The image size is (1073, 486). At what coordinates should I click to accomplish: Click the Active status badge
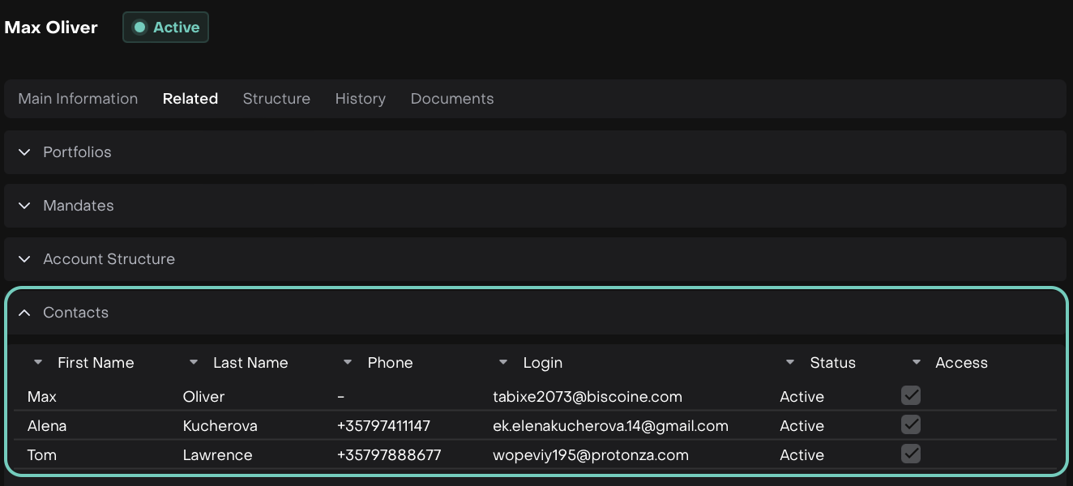[x=166, y=28]
